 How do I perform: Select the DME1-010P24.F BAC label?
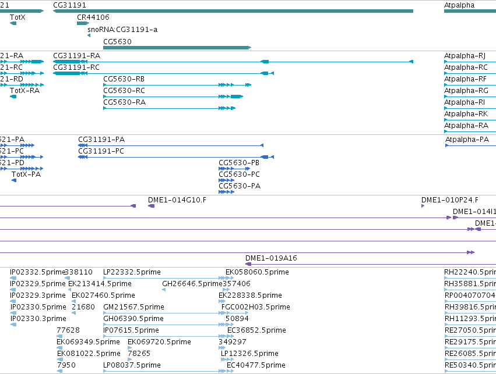(450, 200)
